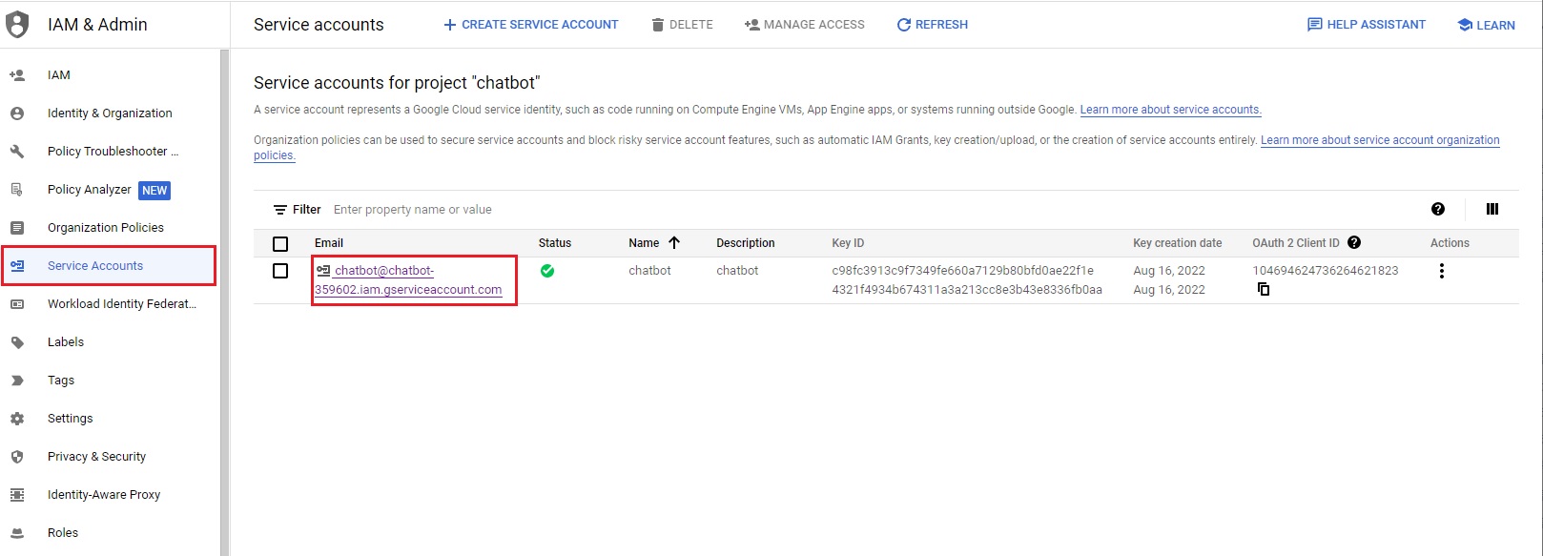1543x556 pixels.
Task: Open the three-dot Actions menu for chatbot
Action: pyautogui.click(x=1441, y=271)
